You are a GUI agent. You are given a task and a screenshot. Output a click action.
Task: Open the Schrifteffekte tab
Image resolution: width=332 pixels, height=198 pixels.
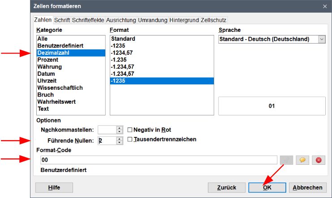(88, 20)
